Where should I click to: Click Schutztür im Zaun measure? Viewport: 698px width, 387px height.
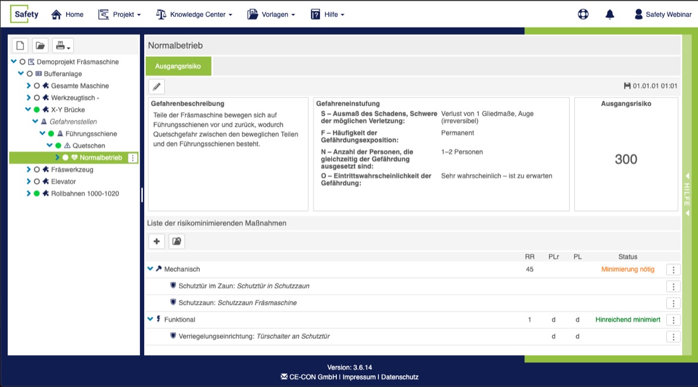coord(244,286)
